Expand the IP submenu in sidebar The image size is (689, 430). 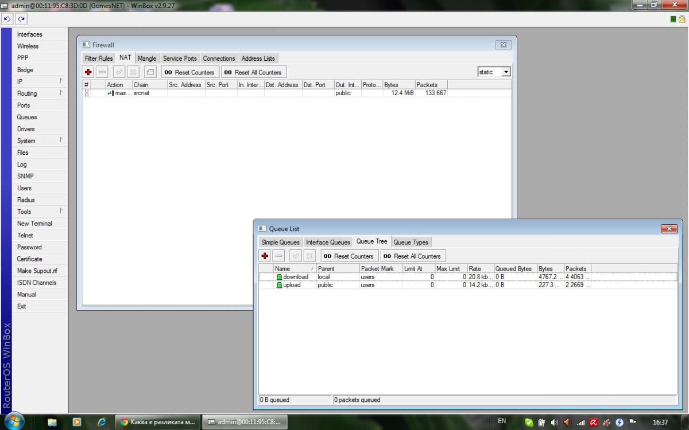pos(40,81)
